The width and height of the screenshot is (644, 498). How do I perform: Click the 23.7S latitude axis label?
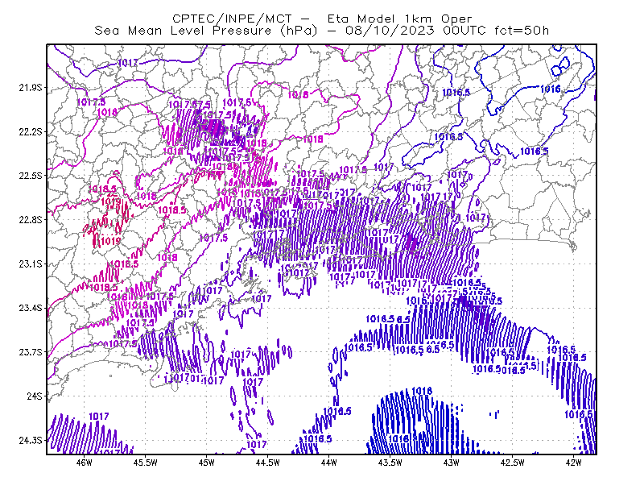31,352
